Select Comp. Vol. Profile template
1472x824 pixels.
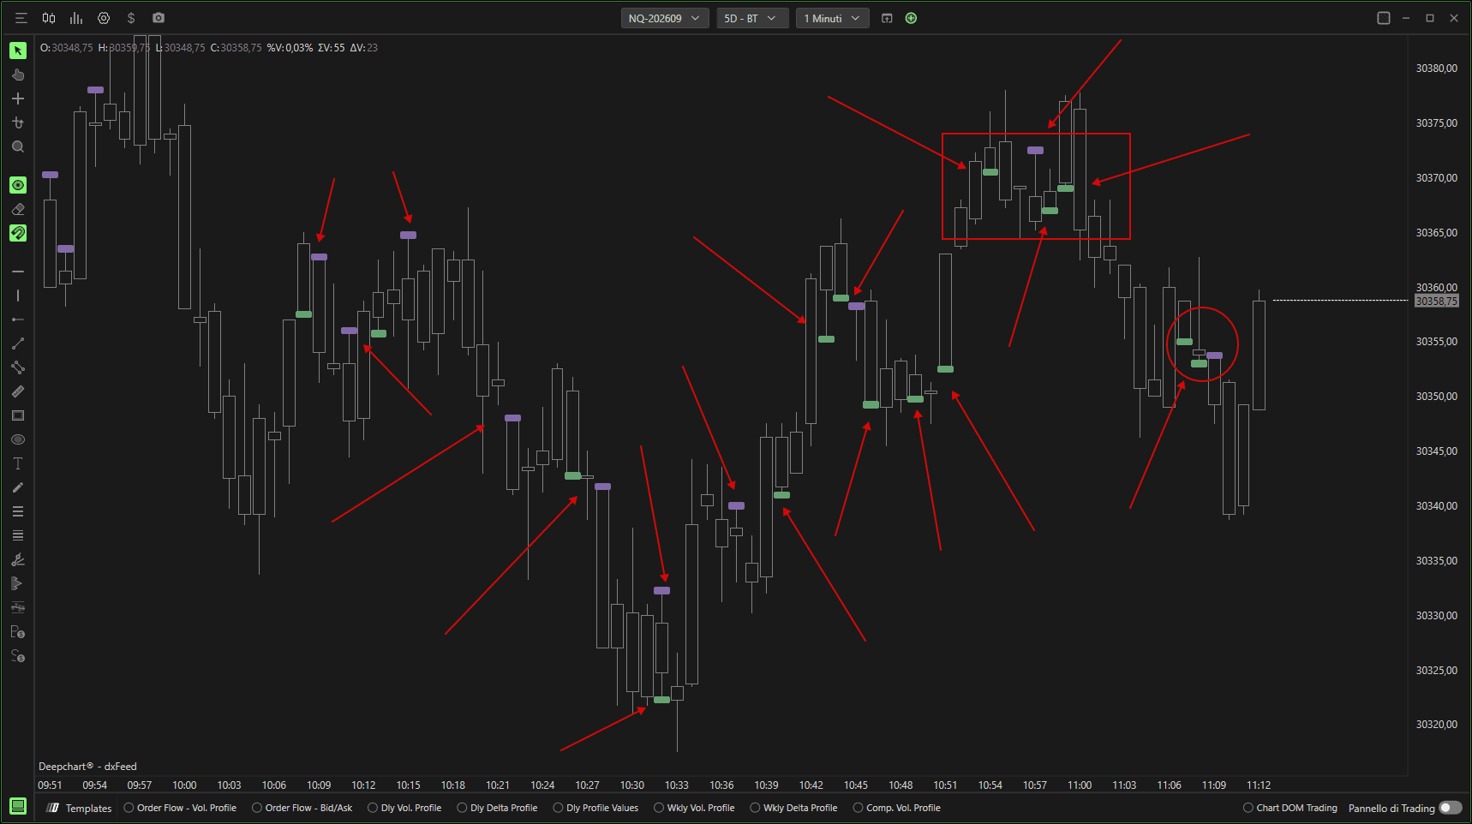tap(897, 808)
